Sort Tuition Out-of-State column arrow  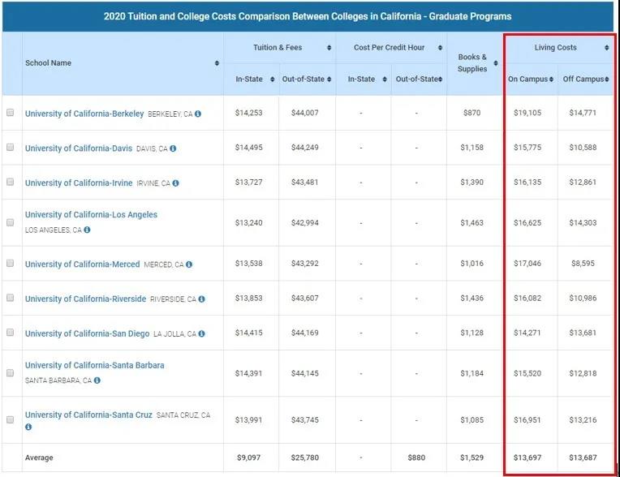click(329, 79)
